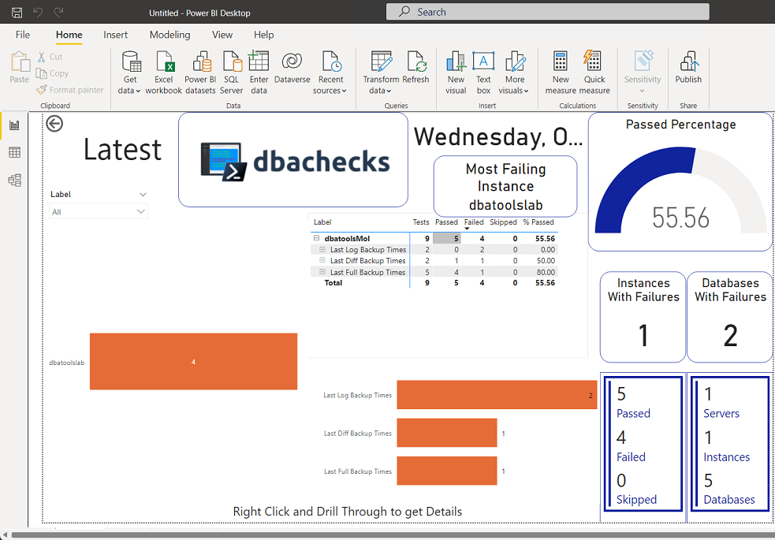Select the Help ribbon tab
The image size is (775, 540).
pos(263,35)
